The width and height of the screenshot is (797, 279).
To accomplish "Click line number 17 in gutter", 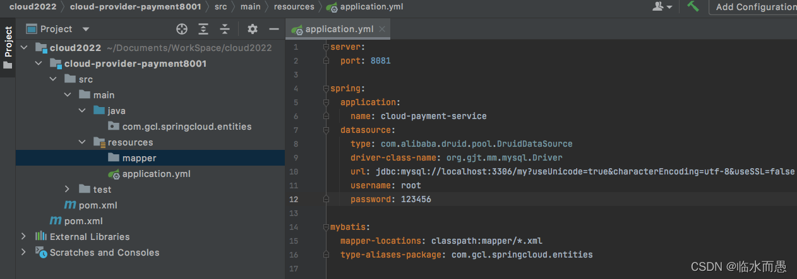I will click(x=294, y=268).
